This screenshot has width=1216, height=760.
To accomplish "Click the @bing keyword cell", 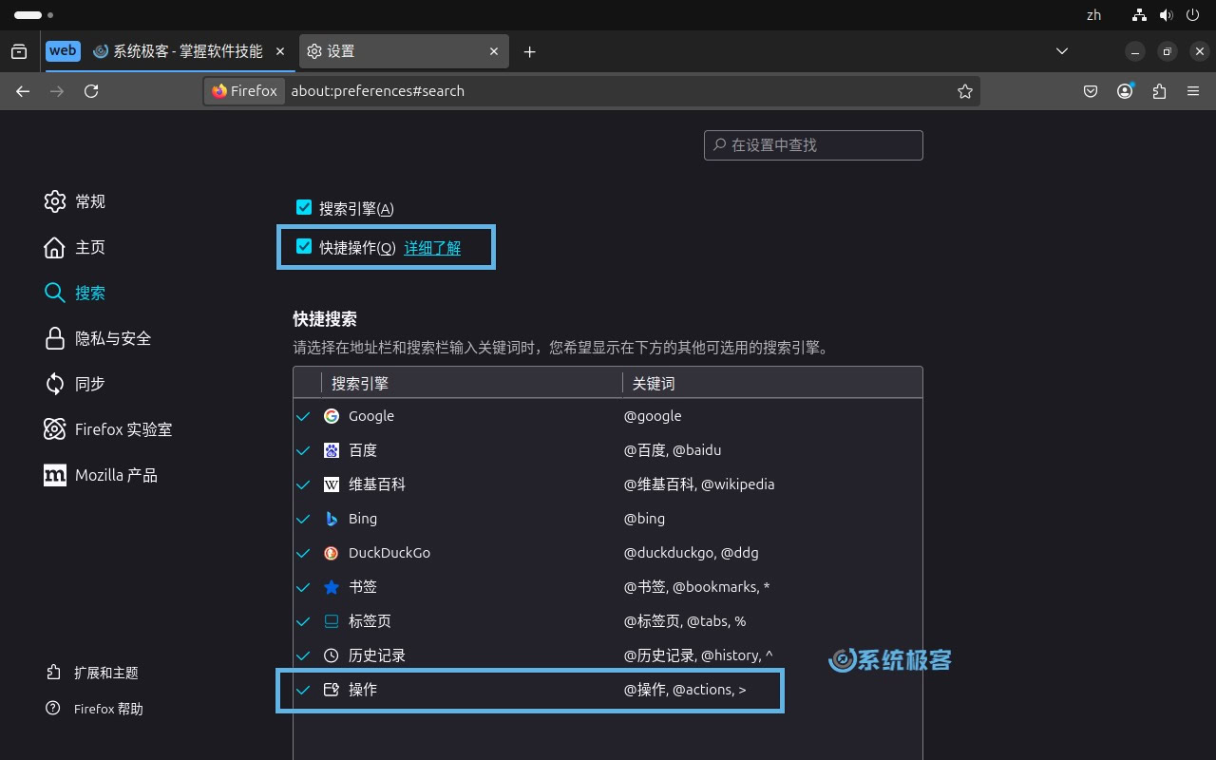I will click(x=644, y=519).
